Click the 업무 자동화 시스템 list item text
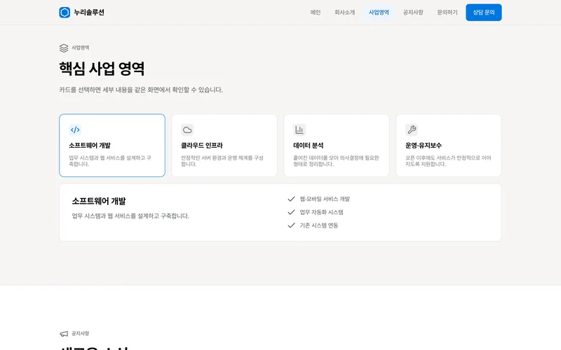Image resolution: width=561 pixels, height=350 pixels. (x=322, y=212)
